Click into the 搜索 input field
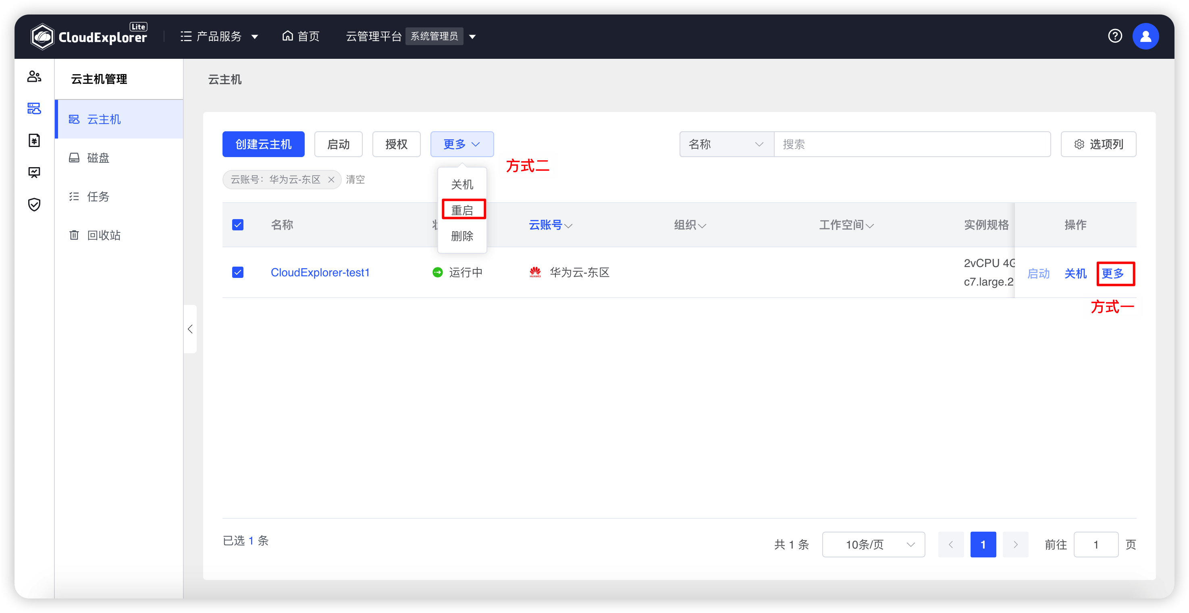This screenshot has width=1189, height=613. (912, 144)
